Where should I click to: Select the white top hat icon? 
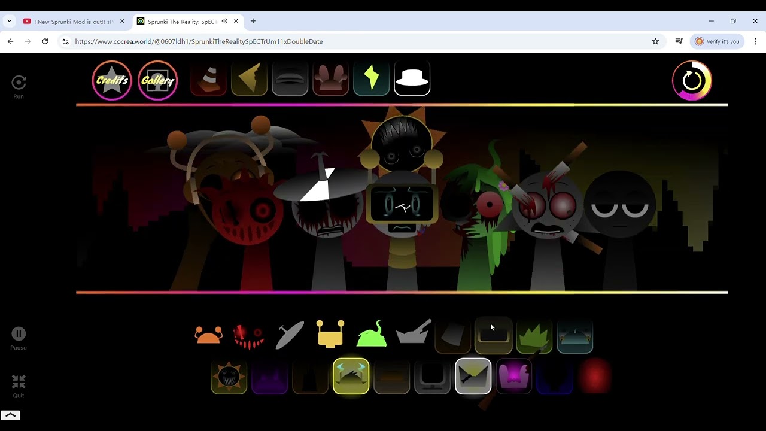click(412, 78)
